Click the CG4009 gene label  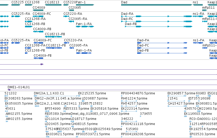tap(39, 7)
